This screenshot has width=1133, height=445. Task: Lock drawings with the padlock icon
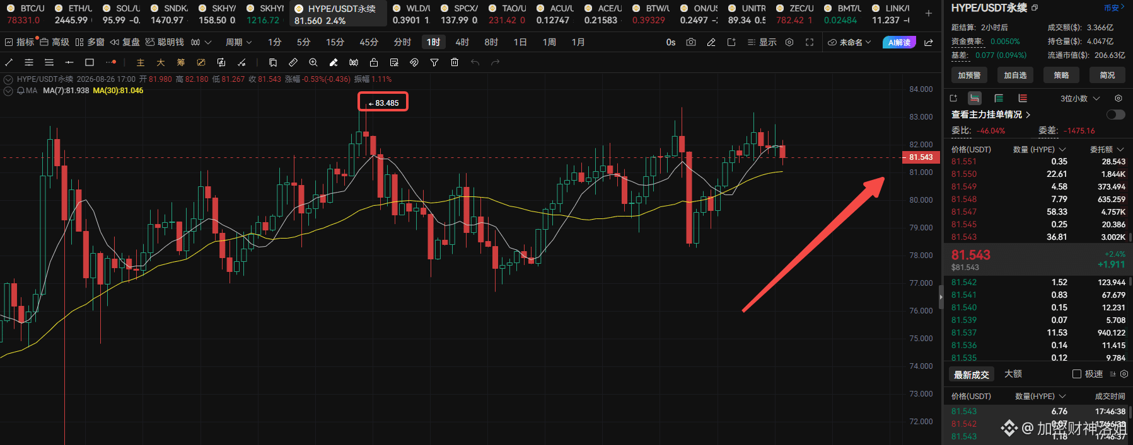[x=374, y=62]
